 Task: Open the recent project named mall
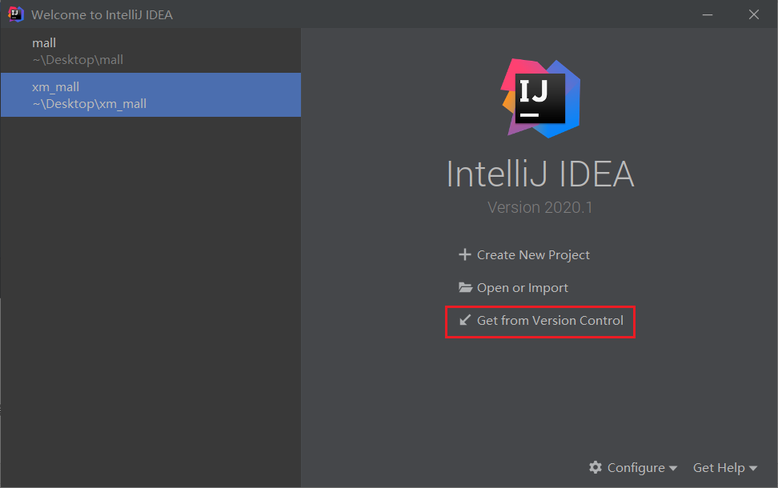coord(150,51)
